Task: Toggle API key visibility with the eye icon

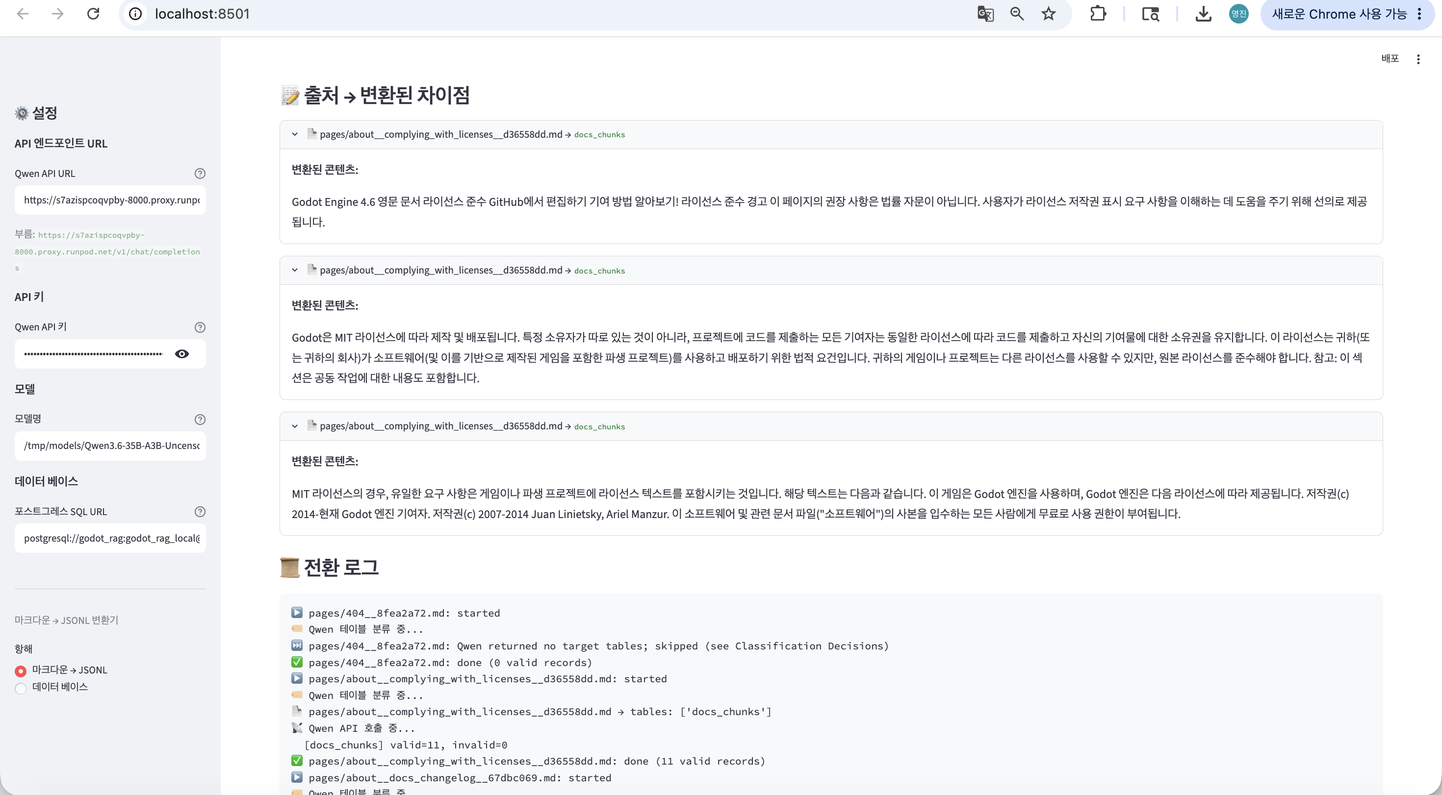Action: 182,353
